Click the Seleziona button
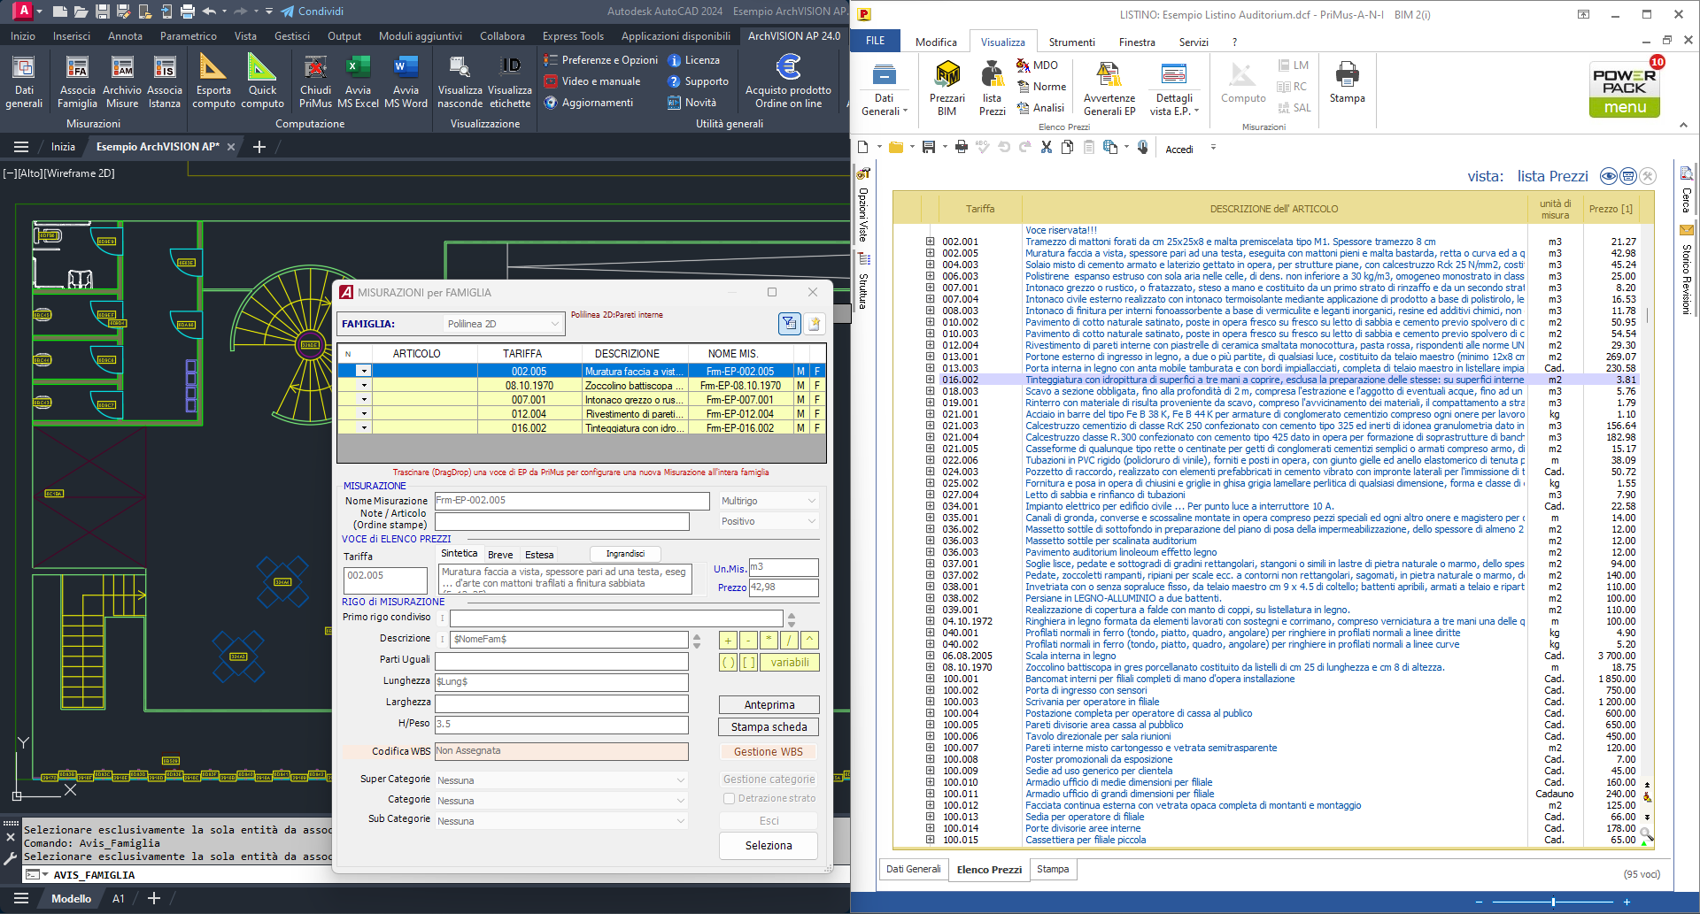Image resolution: width=1700 pixels, height=914 pixels. [769, 846]
